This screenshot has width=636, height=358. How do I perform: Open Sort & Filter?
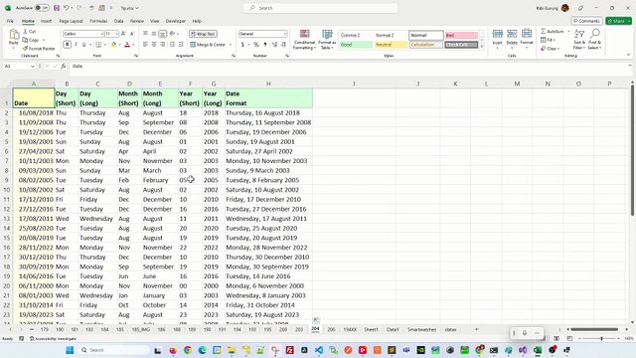click(x=579, y=39)
